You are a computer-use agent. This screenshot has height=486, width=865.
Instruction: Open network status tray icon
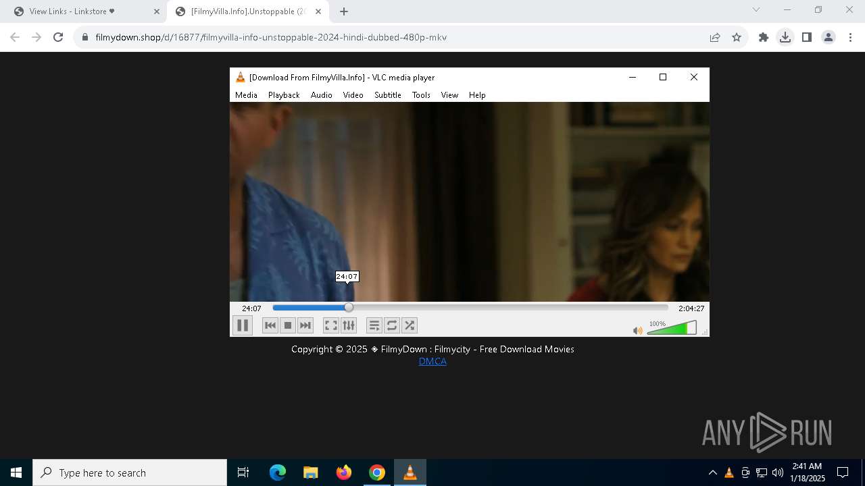(762, 473)
